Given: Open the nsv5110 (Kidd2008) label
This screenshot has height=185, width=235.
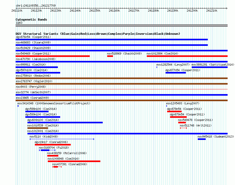Looking at the screenshot, I should click(44, 137).
